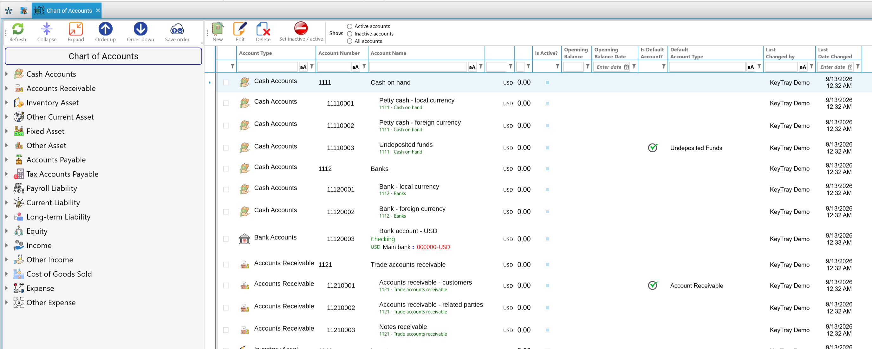This screenshot has height=349, width=872.
Task: Click the Account Name filter input field
Action: click(x=418, y=67)
